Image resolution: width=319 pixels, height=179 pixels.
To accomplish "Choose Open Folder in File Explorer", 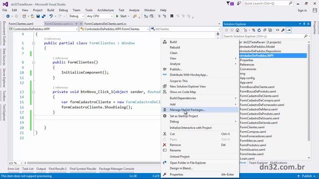I will pyautogui.click(x=200, y=163).
